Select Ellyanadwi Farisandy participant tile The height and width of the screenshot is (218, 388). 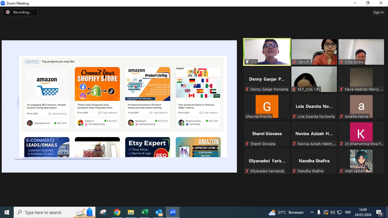(267, 161)
